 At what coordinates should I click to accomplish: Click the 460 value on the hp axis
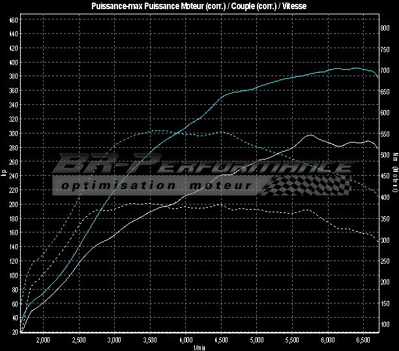click(14, 20)
